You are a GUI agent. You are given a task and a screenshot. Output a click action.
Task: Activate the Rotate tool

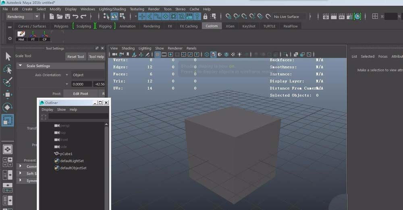[x=8, y=107]
